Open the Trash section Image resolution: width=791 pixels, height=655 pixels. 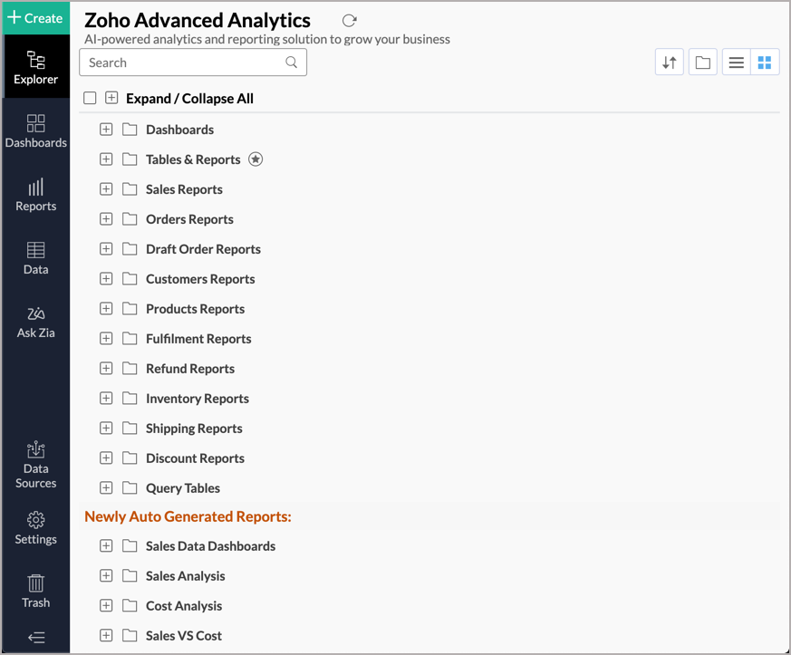[x=35, y=591]
